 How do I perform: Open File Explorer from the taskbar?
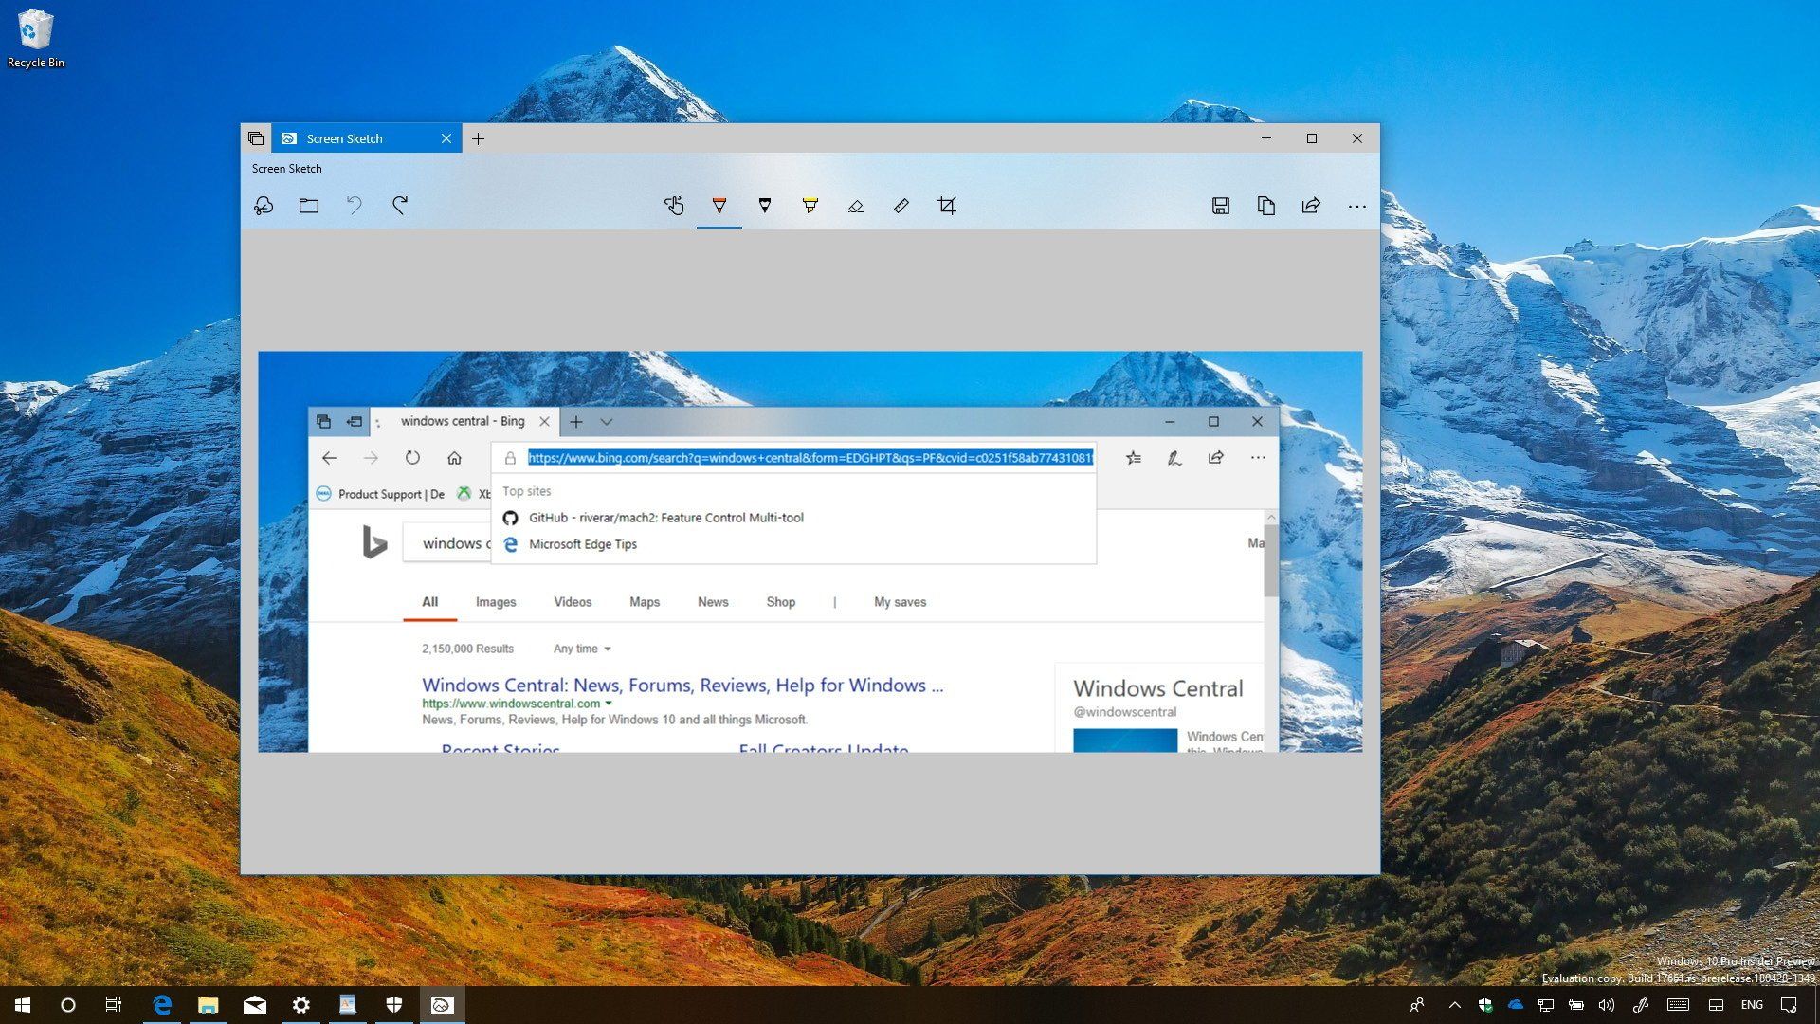coord(209,1005)
